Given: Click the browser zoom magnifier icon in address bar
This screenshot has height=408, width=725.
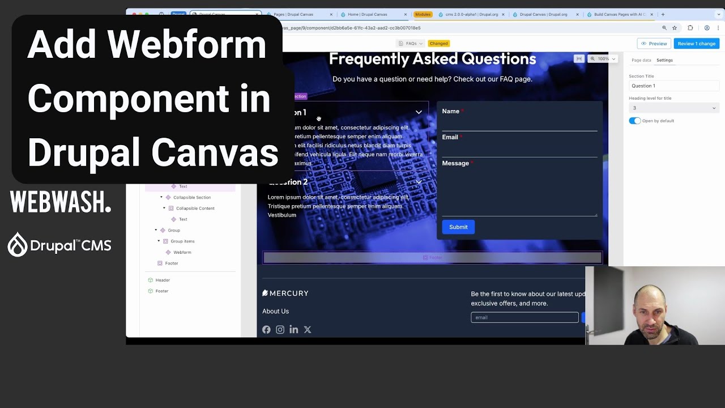Looking at the screenshot, I should click(664, 27).
